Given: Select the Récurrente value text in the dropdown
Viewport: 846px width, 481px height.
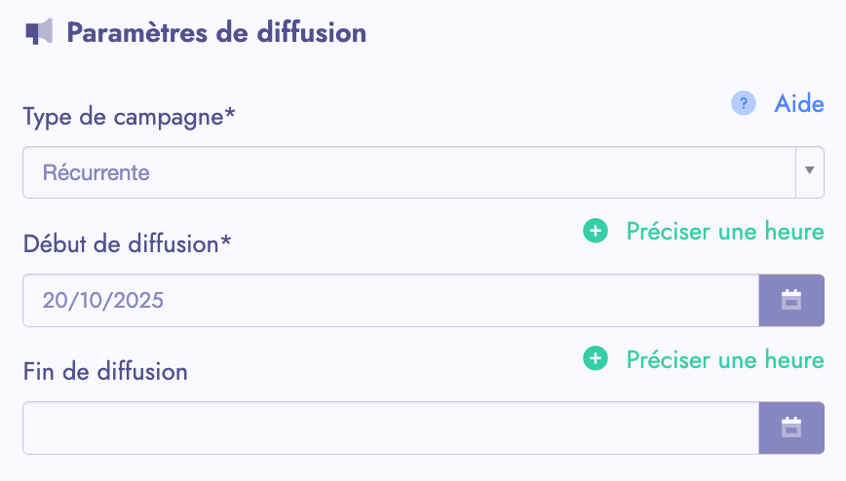Looking at the screenshot, I should (x=96, y=173).
